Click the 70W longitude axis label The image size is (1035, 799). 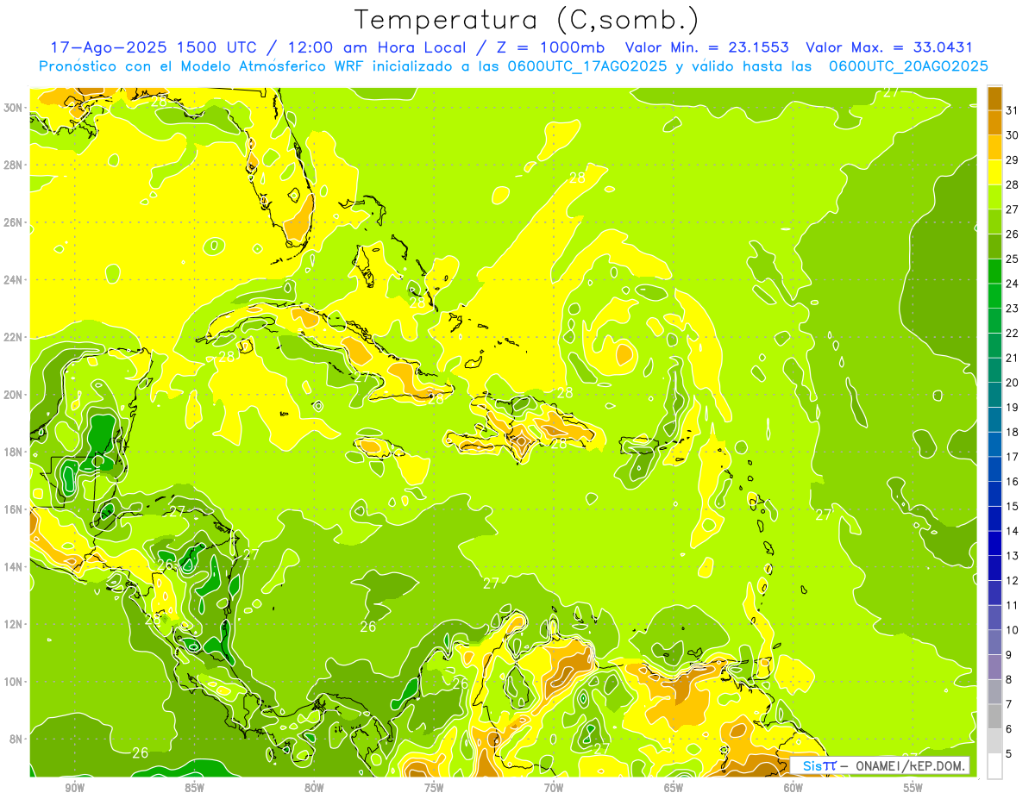click(554, 787)
